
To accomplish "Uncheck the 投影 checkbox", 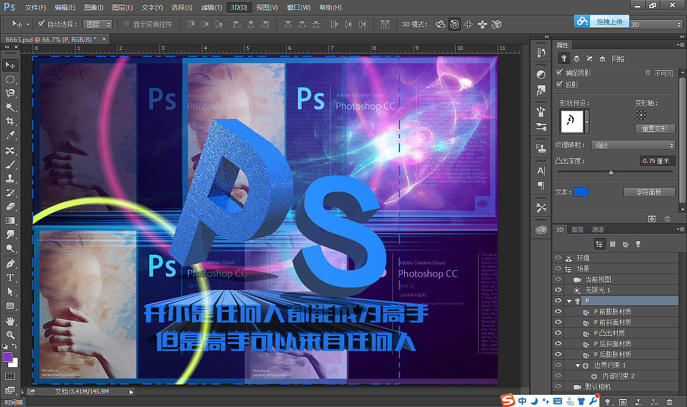I will point(559,85).
